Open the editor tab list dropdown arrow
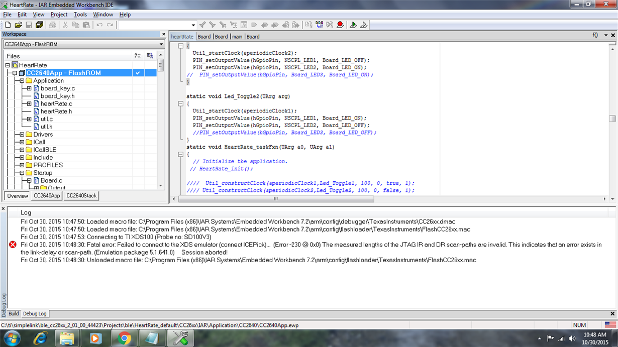The height and width of the screenshot is (347, 618). [x=606, y=36]
